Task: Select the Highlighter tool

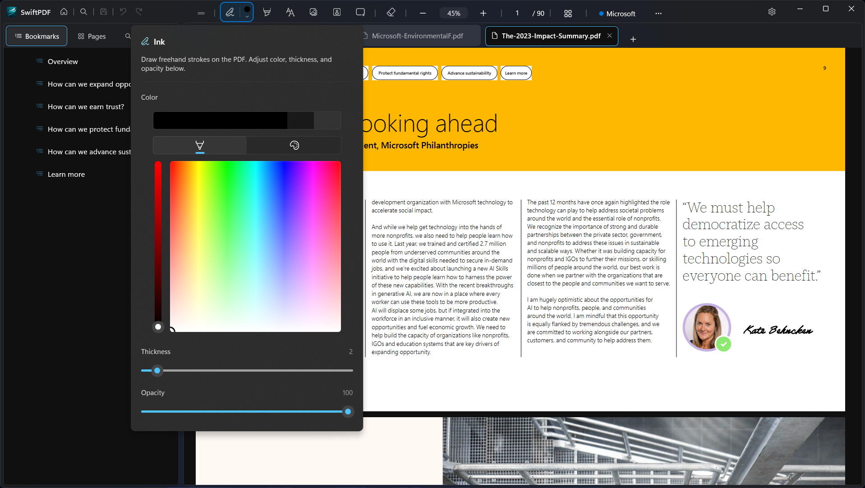Action: [x=267, y=12]
